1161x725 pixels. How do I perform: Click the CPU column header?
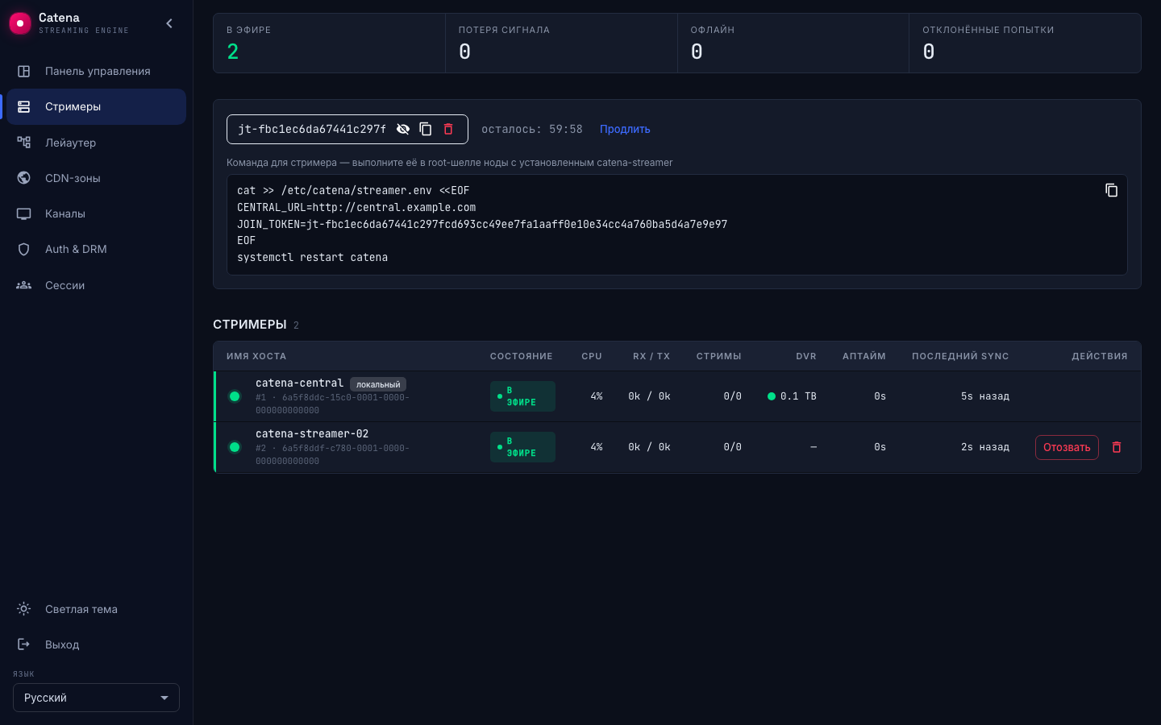pos(592,356)
